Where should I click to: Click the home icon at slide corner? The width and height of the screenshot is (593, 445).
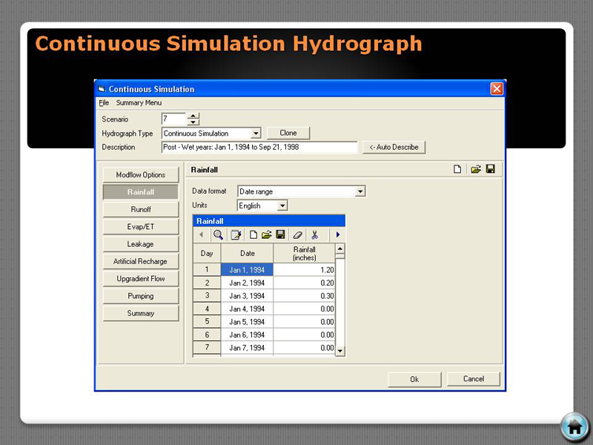click(x=574, y=427)
